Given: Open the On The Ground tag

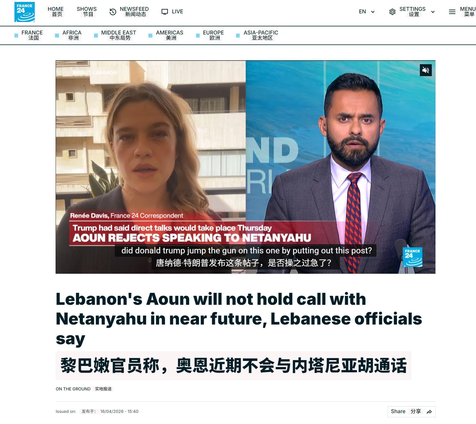Looking at the screenshot, I should pyautogui.click(x=73, y=389).
